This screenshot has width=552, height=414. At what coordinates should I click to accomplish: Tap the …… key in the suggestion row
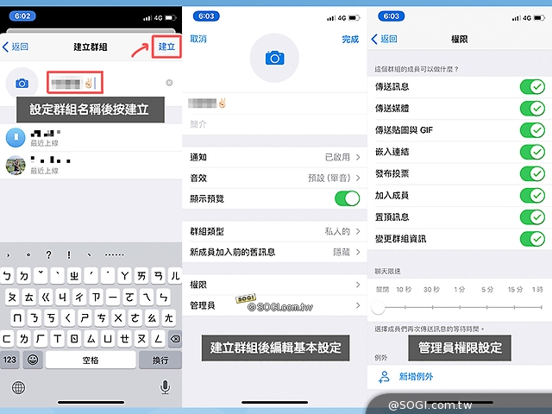115,254
